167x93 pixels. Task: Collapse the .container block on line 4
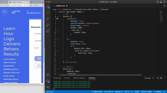pos(58,19)
